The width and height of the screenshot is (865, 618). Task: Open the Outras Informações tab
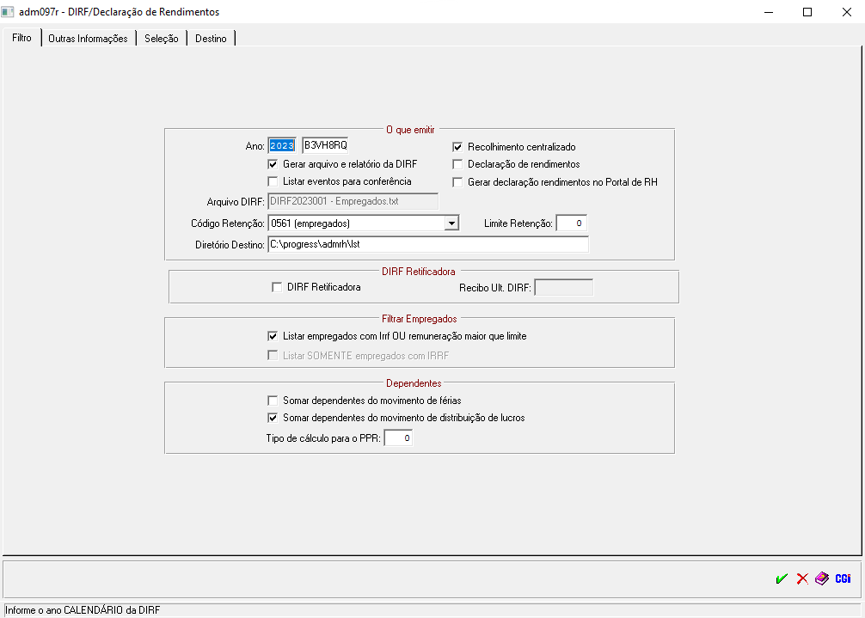pos(88,39)
